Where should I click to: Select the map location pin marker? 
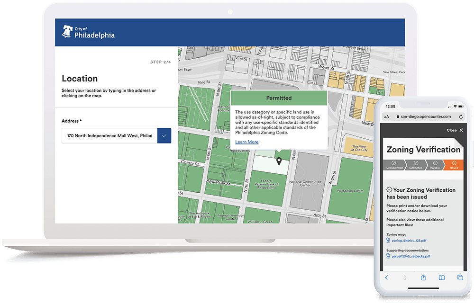click(279, 161)
